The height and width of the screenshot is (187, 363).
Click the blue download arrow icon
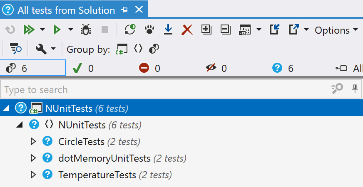pyautogui.click(x=168, y=30)
